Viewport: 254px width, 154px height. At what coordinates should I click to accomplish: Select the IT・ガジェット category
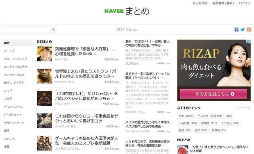coord(13,115)
